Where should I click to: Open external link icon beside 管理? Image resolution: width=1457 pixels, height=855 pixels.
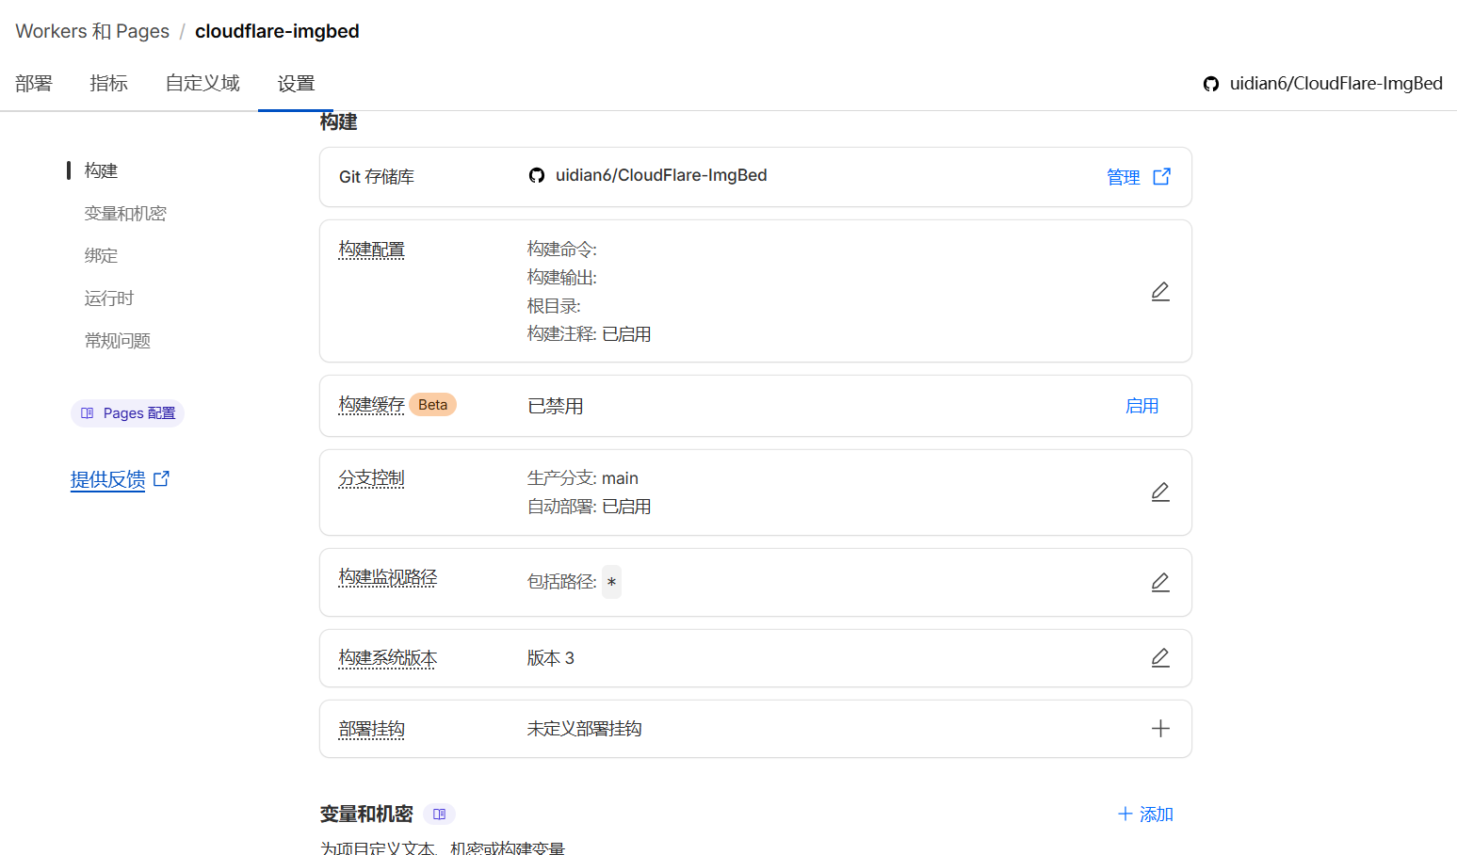(1162, 177)
